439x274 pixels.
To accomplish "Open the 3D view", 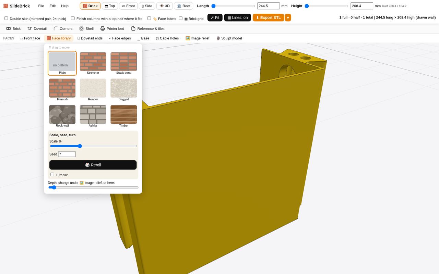I will pyautogui.click(x=165, y=6).
